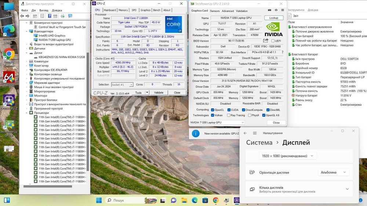Click the Device Manager vertical scrollbar
Screen dimensions: 367x206
click(88, 111)
